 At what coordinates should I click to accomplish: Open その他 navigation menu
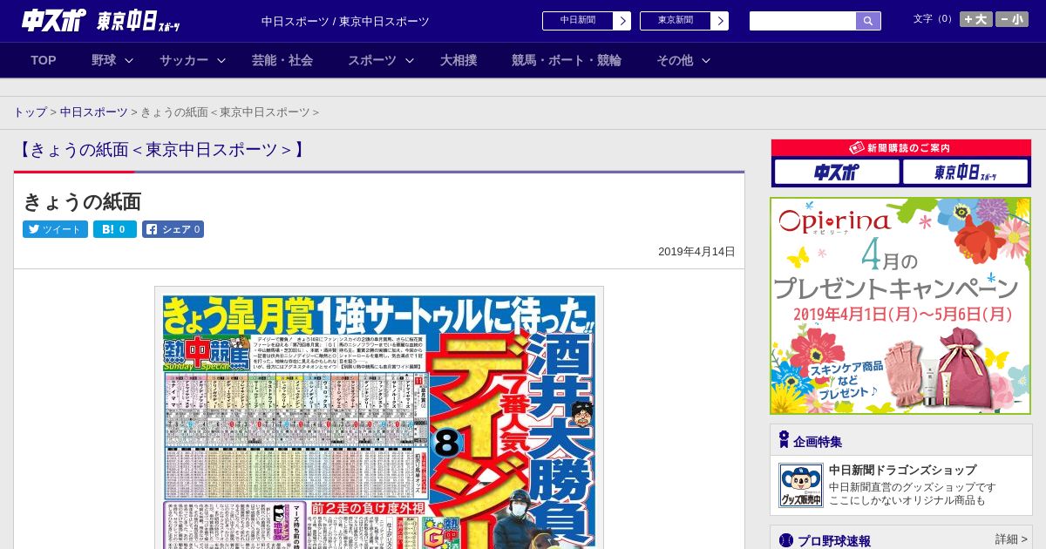click(675, 60)
